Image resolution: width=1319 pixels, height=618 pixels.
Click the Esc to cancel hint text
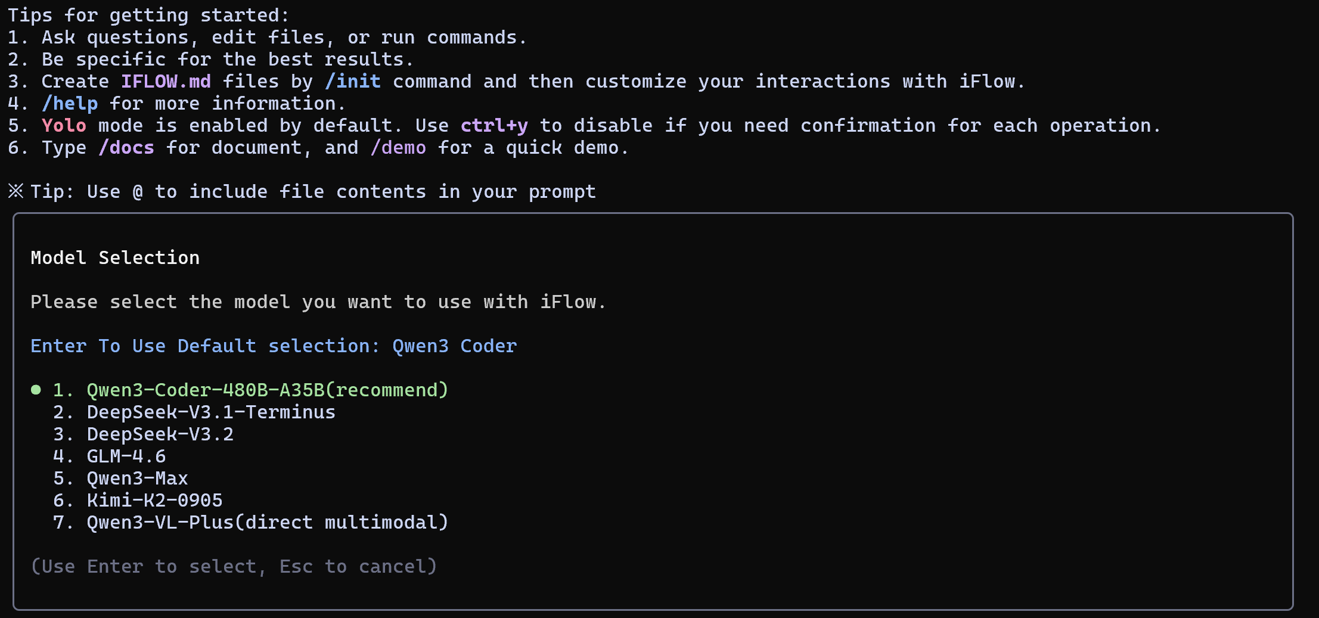[x=357, y=566]
